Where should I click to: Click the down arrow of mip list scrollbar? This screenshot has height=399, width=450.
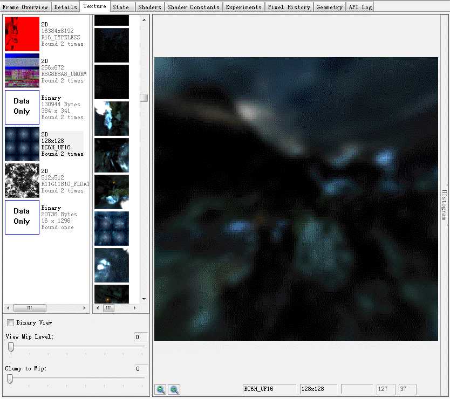pos(144,299)
